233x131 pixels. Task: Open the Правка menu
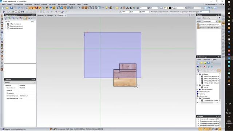pyautogui.click(x=10, y=4)
